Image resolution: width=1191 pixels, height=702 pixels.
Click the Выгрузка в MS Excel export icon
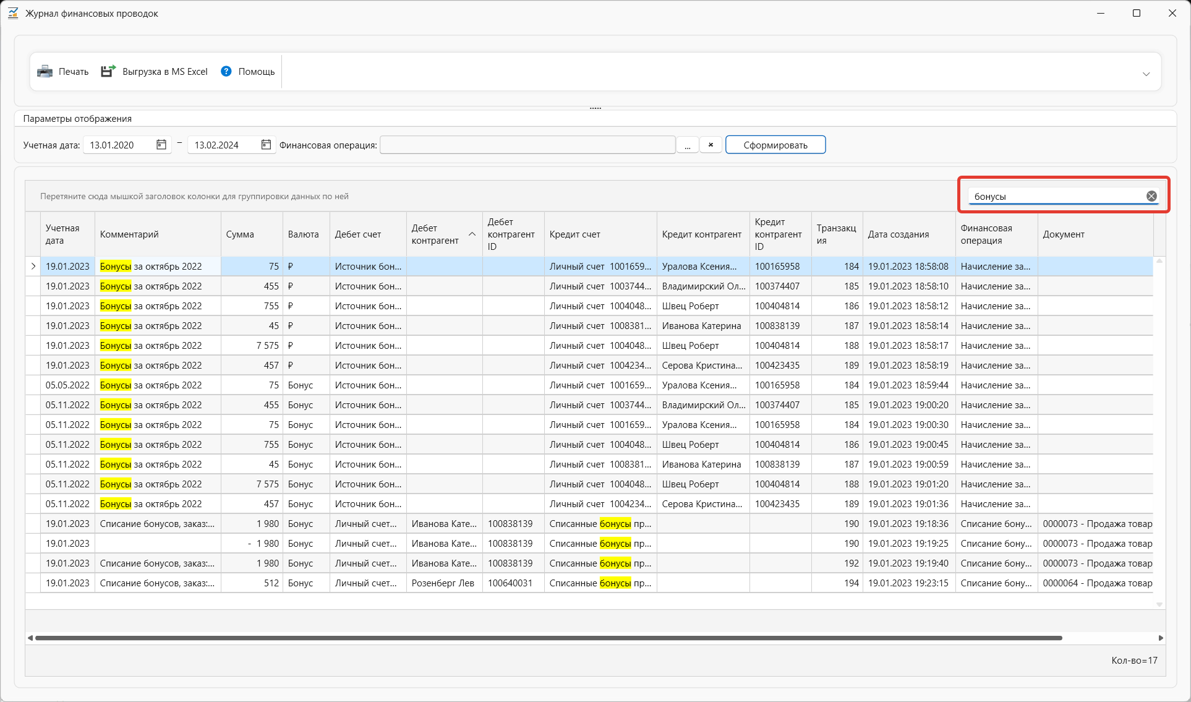point(108,71)
